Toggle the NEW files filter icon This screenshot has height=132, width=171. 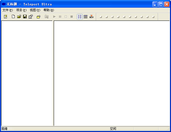click(91, 17)
